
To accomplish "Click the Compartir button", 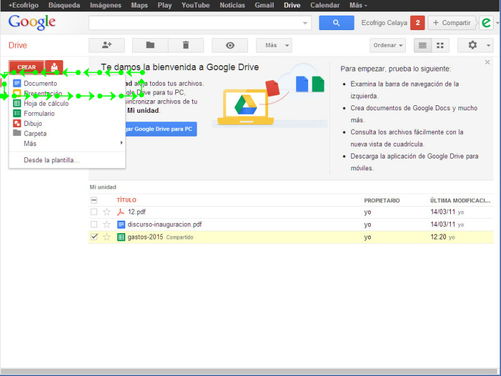I will coord(452,23).
